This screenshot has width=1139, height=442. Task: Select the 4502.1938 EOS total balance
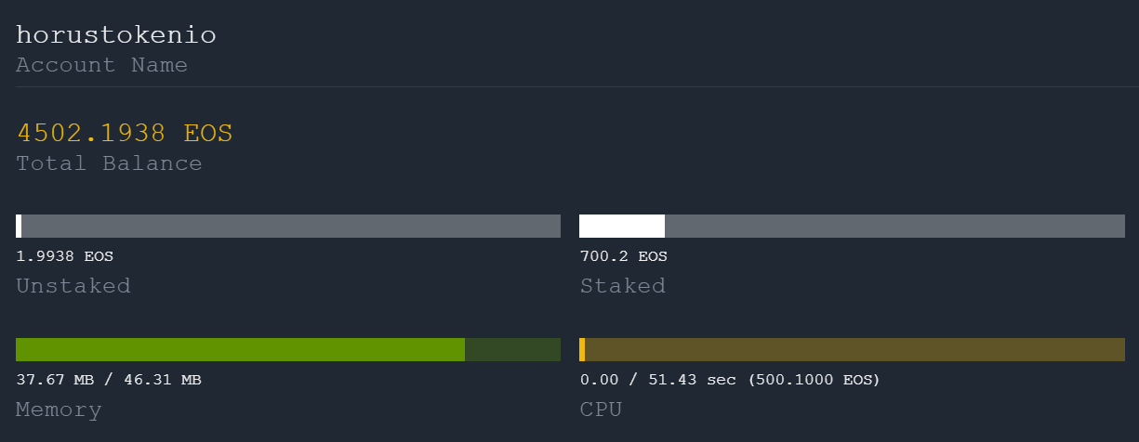coord(125,133)
